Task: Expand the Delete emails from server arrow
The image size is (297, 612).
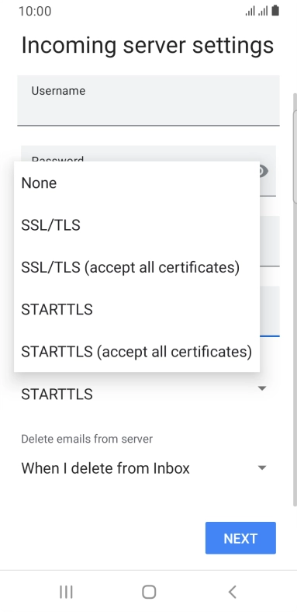Action: click(262, 468)
